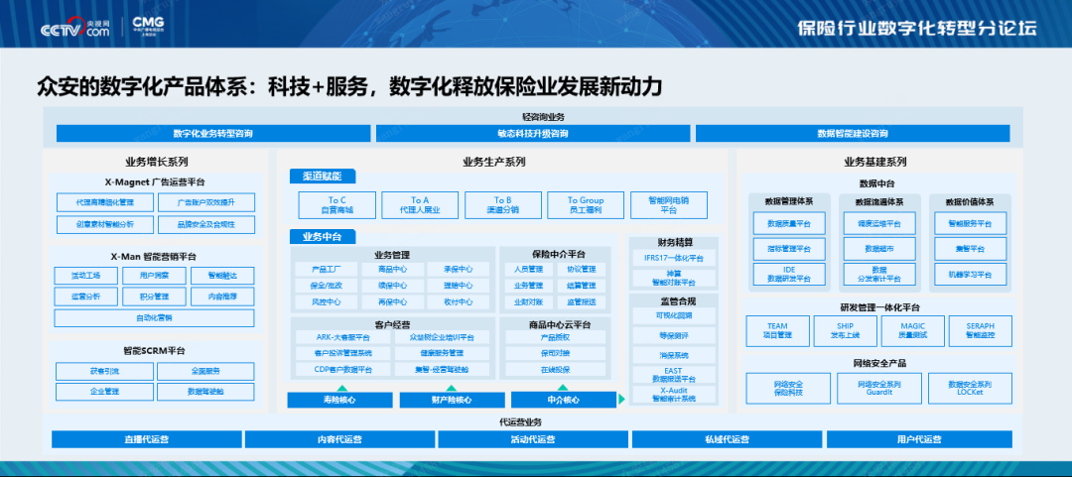
Task: Click the SERAPH 智能监控 box
Action: click(981, 331)
